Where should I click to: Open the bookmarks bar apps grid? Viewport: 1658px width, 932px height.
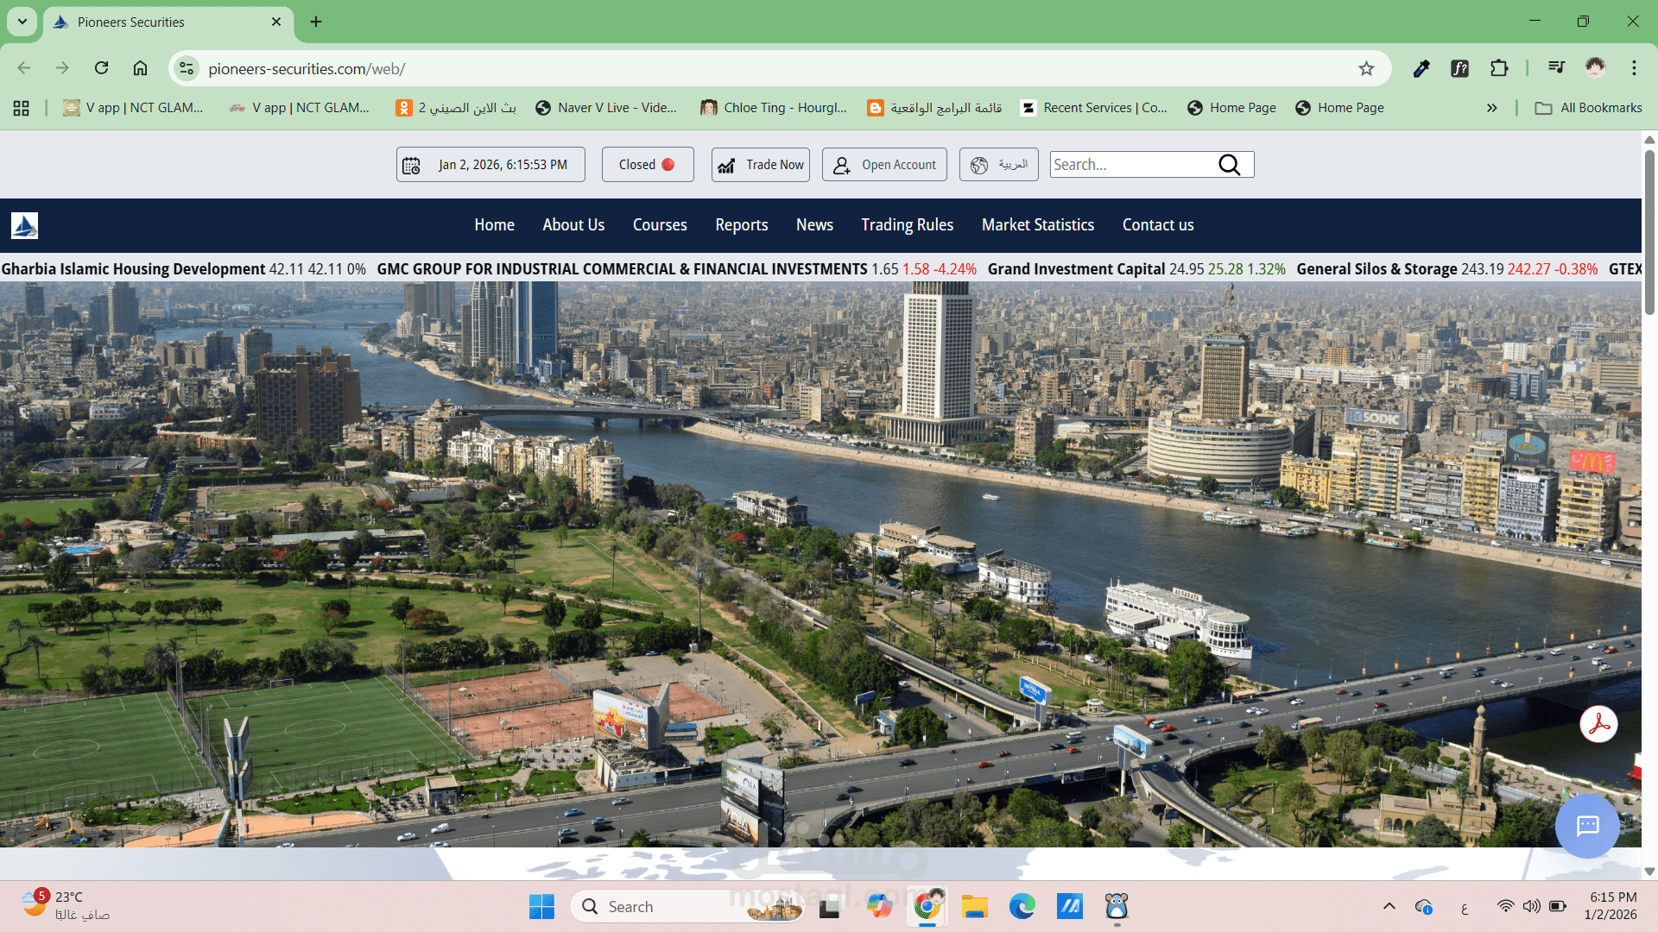point(22,108)
